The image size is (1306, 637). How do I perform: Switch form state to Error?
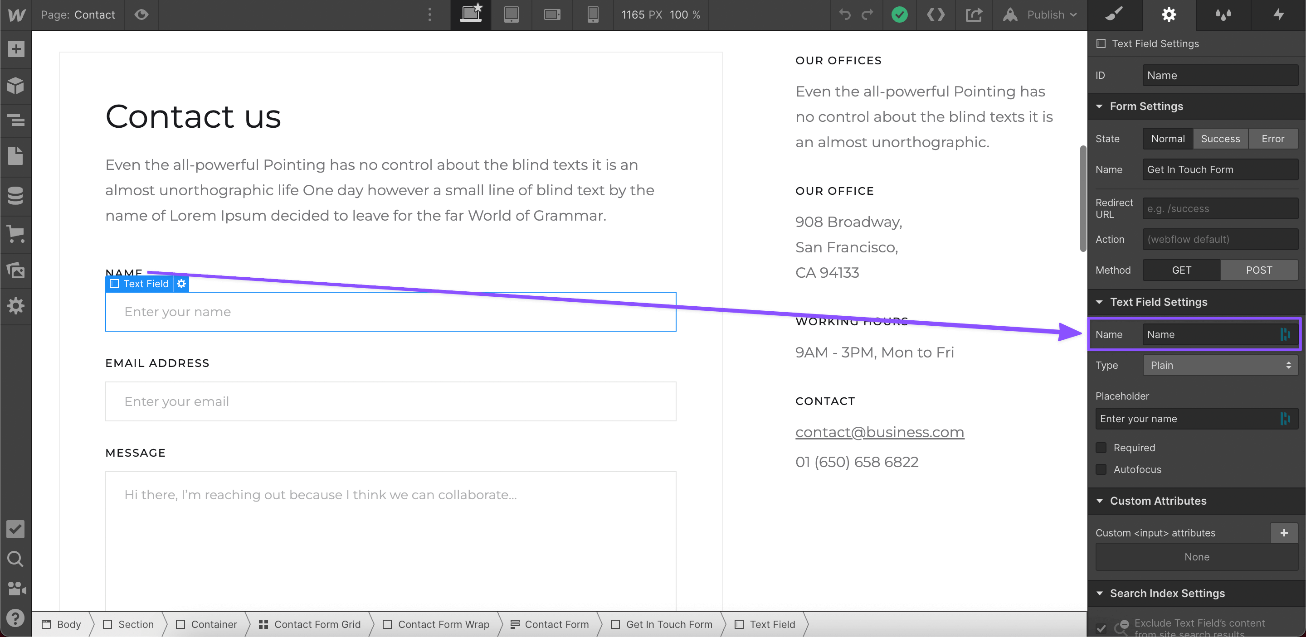coord(1273,138)
